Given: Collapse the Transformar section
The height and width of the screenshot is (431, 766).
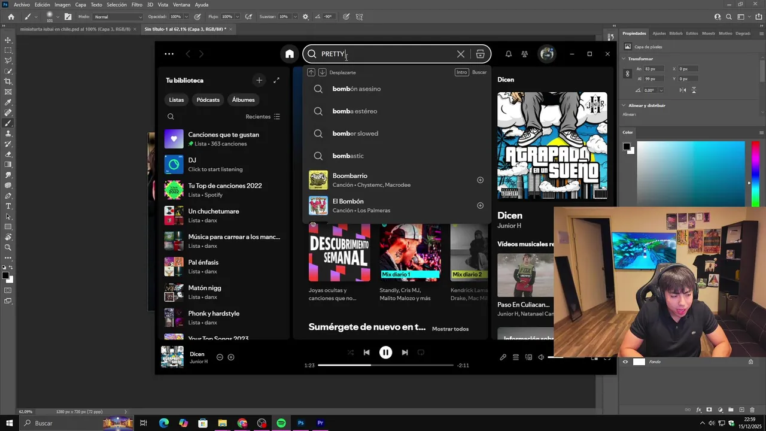Looking at the screenshot, I should (x=624, y=59).
